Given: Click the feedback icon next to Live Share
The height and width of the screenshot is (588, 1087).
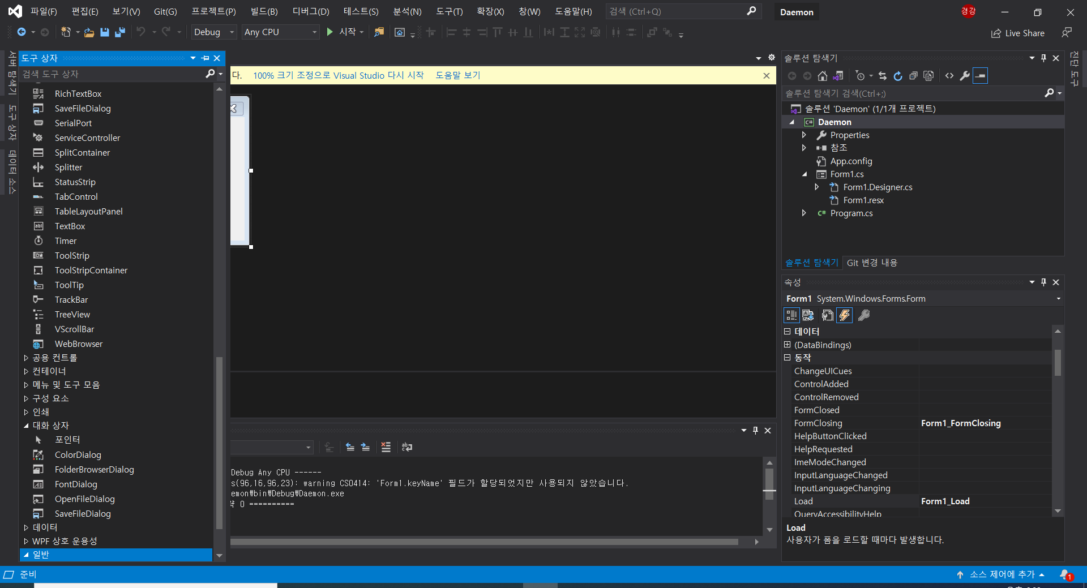Looking at the screenshot, I should pos(1067,33).
